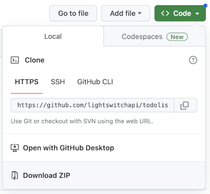
Task: Select the HTTPS clone option
Action: (x=27, y=82)
